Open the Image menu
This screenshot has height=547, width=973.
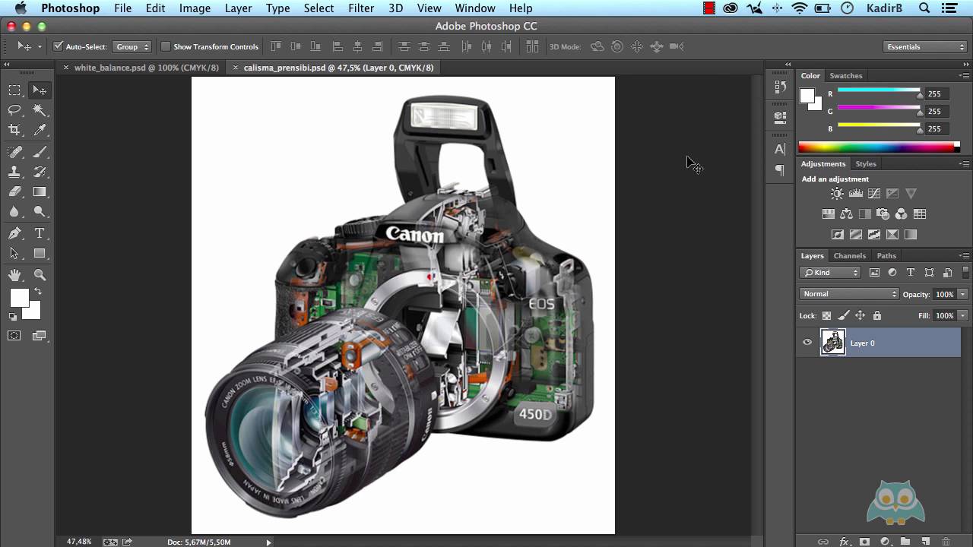[x=195, y=8]
